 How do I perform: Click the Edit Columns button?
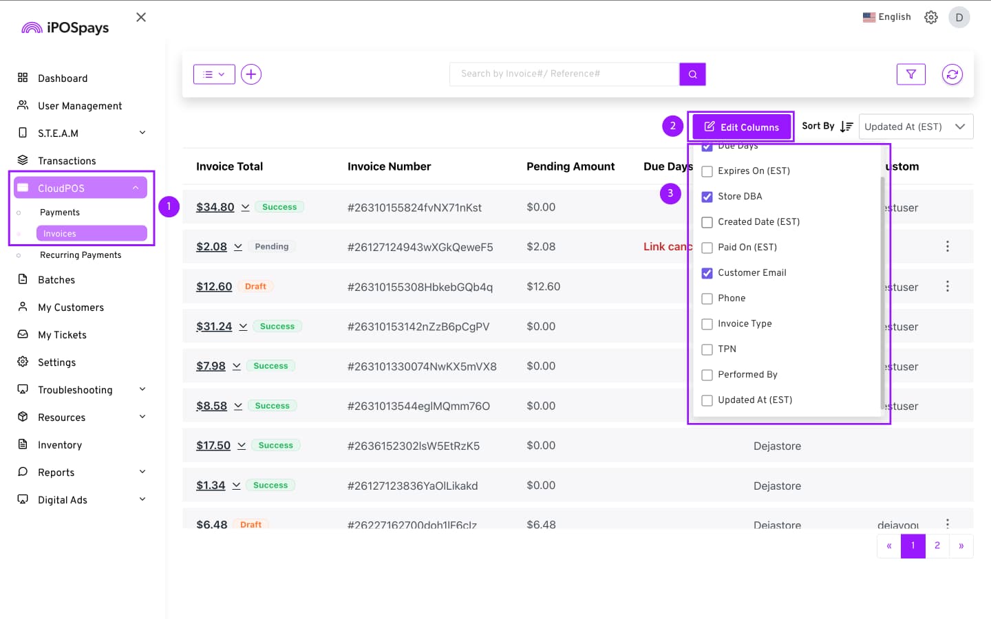741,127
